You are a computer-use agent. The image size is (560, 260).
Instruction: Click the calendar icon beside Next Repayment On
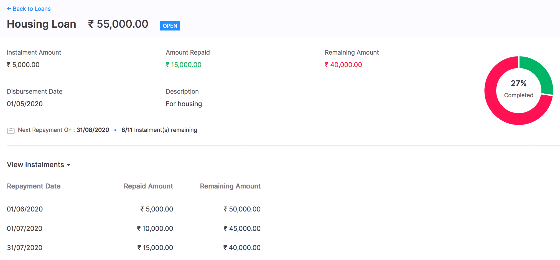[11, 130]
